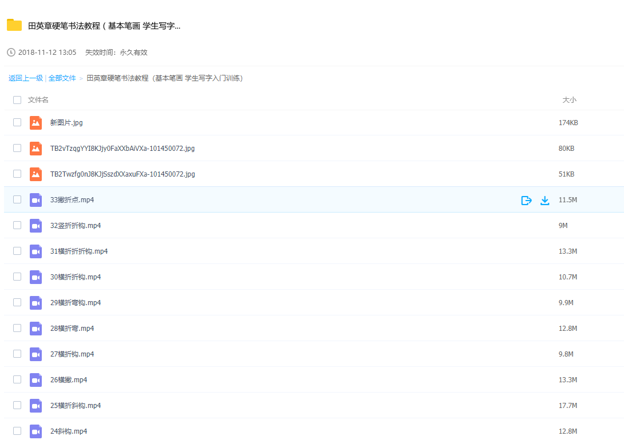Open the file name 25横折斜钩.mp4
Image resolution: width=624 pixels, height=440 pixels.
point(76,406)
